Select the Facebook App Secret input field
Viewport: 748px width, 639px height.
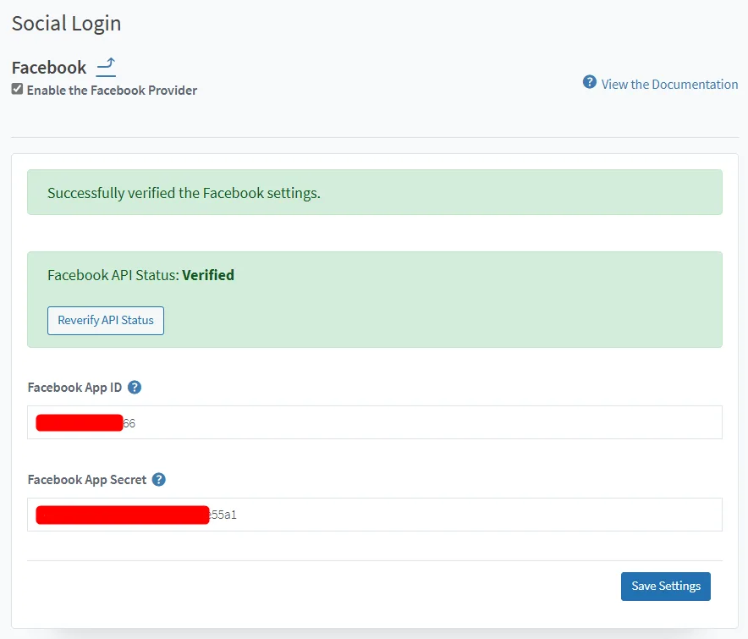(375, 514)
